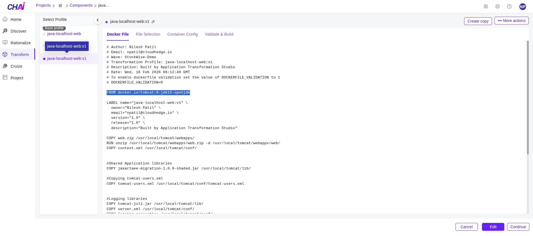Collapse the Select Profile panel
Image resolution: width=533 pixels, height=236 pixels.
[x=98, y=20]
